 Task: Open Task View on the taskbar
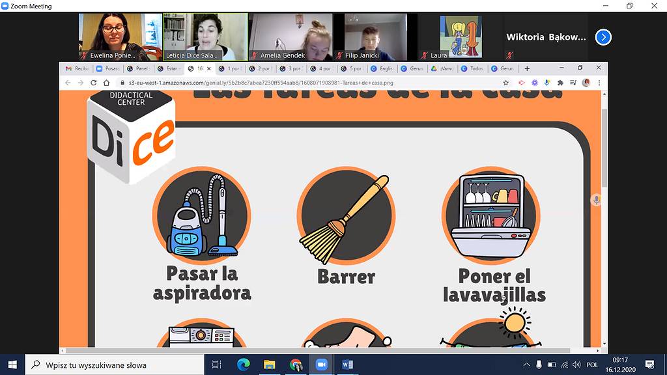(x=216, y=365)
